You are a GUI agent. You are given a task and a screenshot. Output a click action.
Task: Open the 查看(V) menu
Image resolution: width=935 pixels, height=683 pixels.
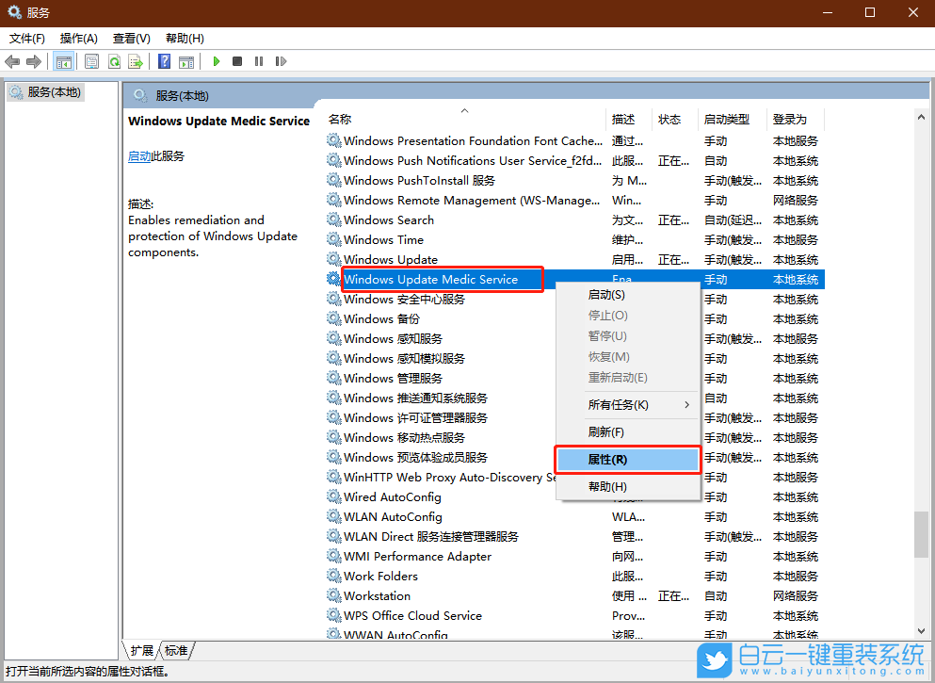(x=131, y=39)
